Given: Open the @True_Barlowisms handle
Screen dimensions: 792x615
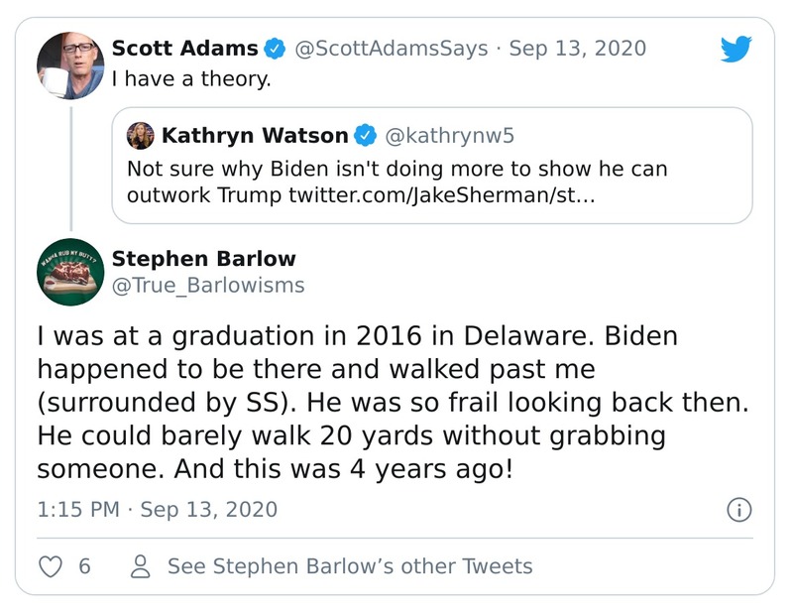Looking at the screenshot, I should (x=207, y=286).
